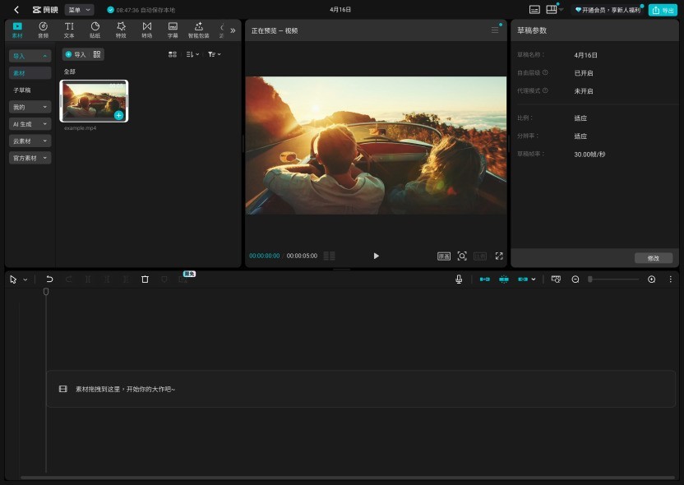The height and width of the screenshot is (485, 684).
Task: Click the 修改 button in draft parameters
Action: (654, 258)
